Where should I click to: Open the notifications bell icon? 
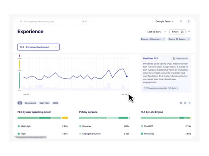point(181,21)
